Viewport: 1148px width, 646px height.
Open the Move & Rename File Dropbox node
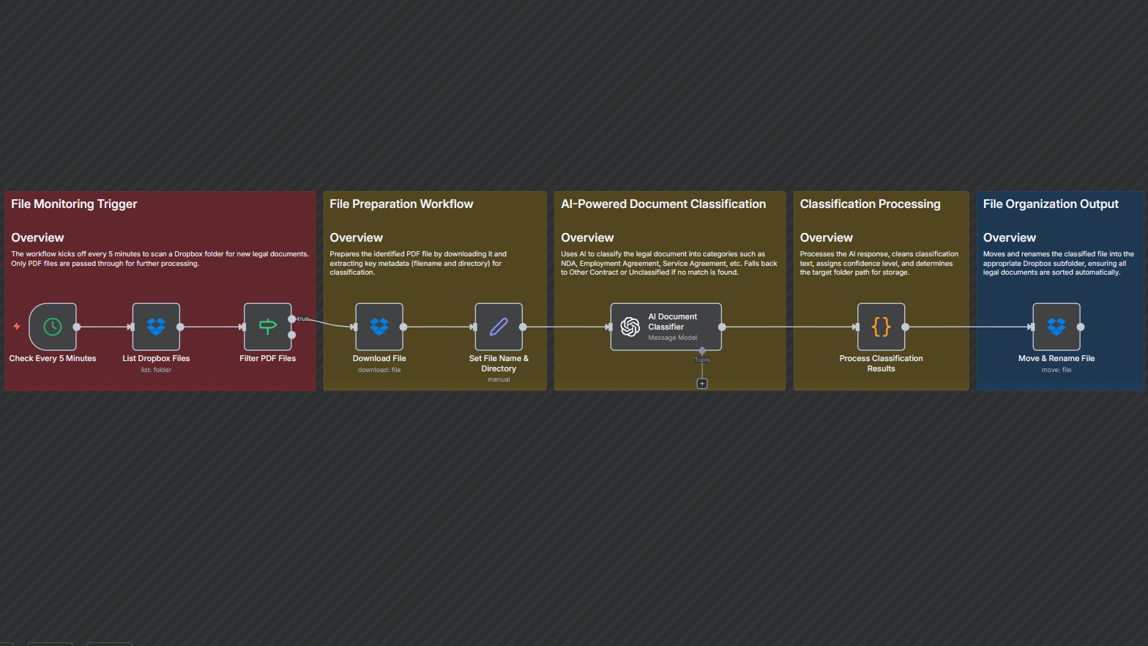click(x=1056, y=327)
